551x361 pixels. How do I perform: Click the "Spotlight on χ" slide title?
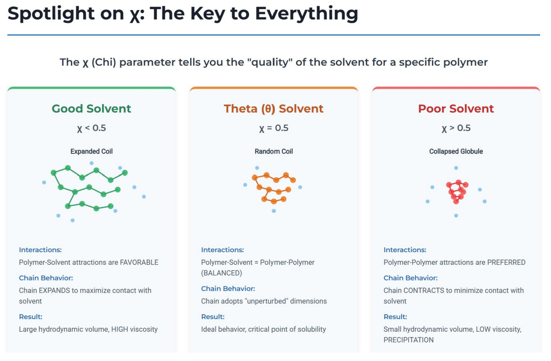[183, 14]
